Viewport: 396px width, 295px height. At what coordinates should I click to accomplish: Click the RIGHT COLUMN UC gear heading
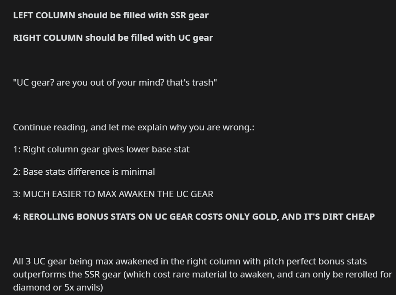click(x=113, y=38)
